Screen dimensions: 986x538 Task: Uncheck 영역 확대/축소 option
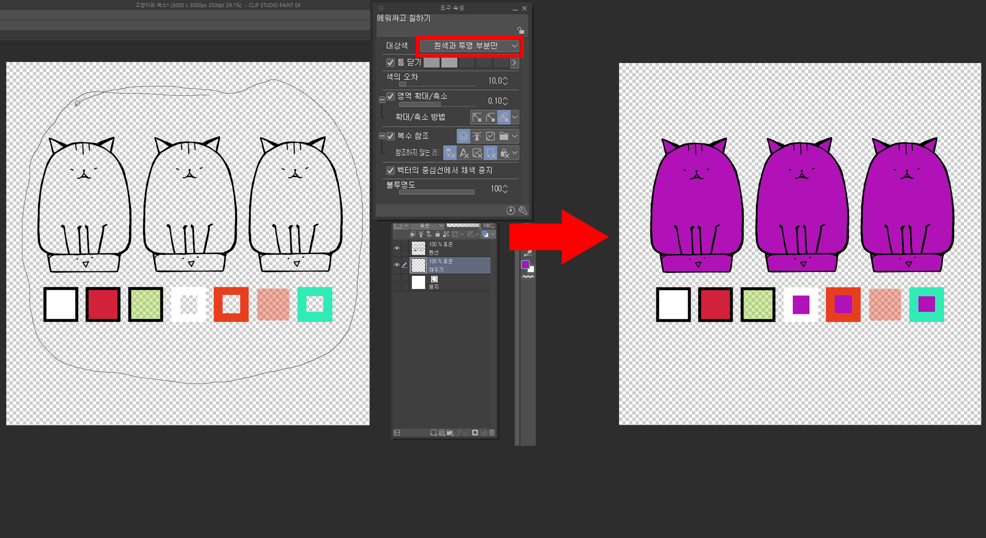(390, 96)
